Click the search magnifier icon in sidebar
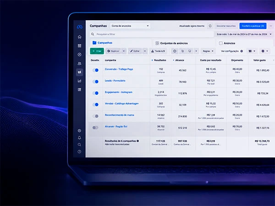 tap(79, 145)
